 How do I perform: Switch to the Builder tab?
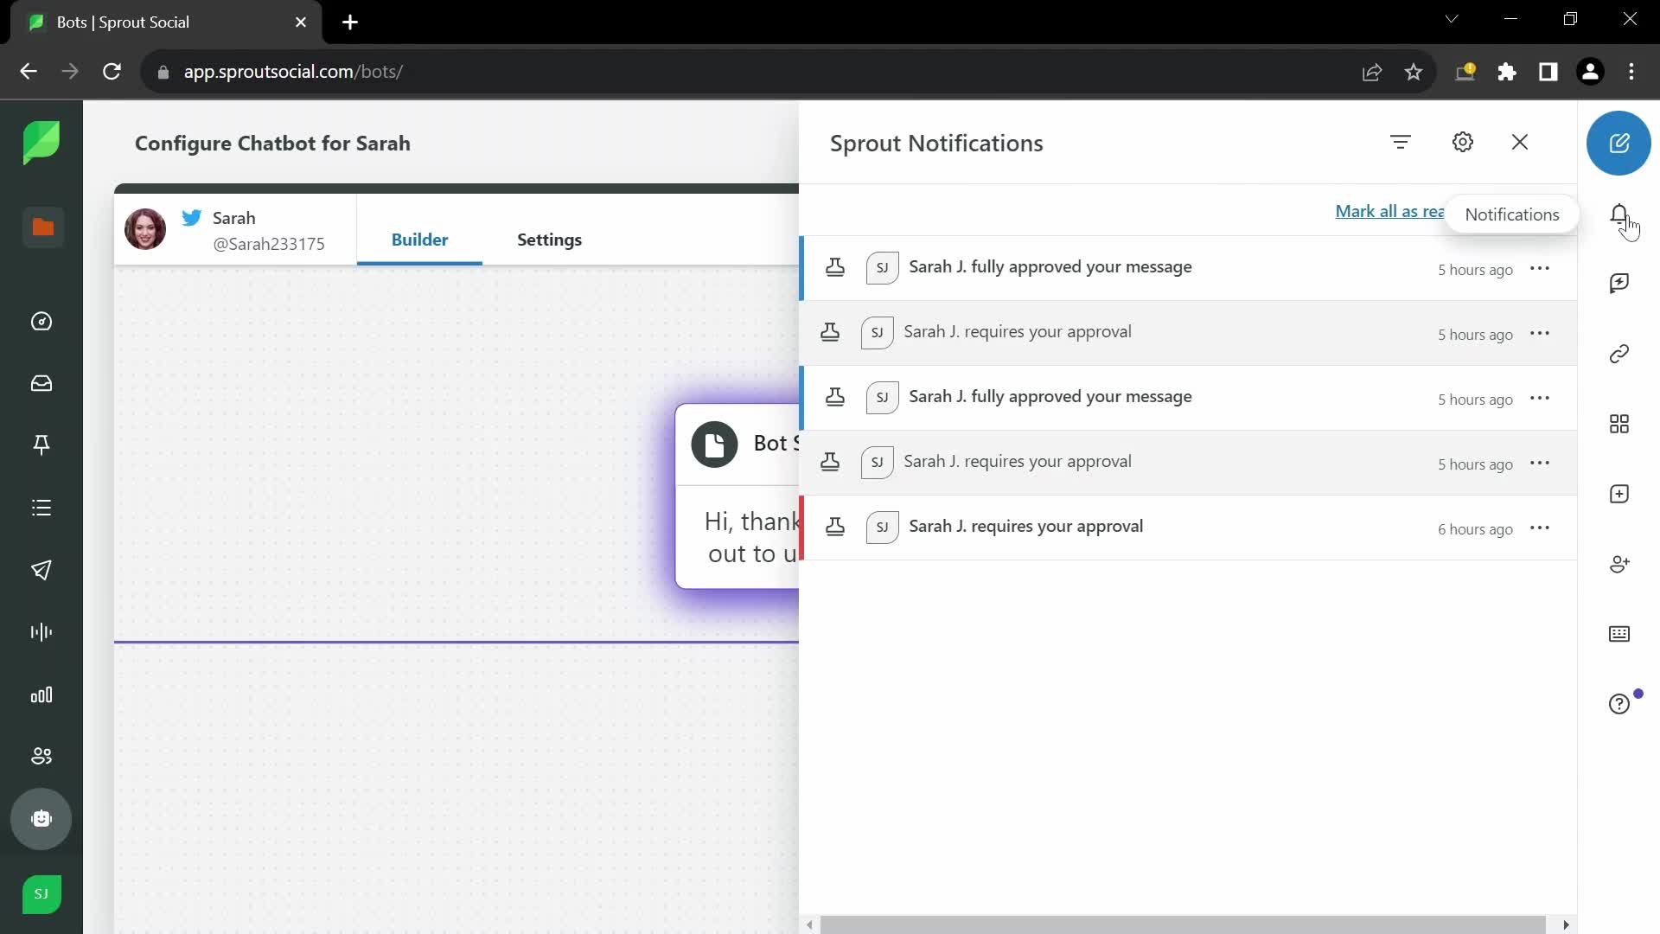coord(419,240)
